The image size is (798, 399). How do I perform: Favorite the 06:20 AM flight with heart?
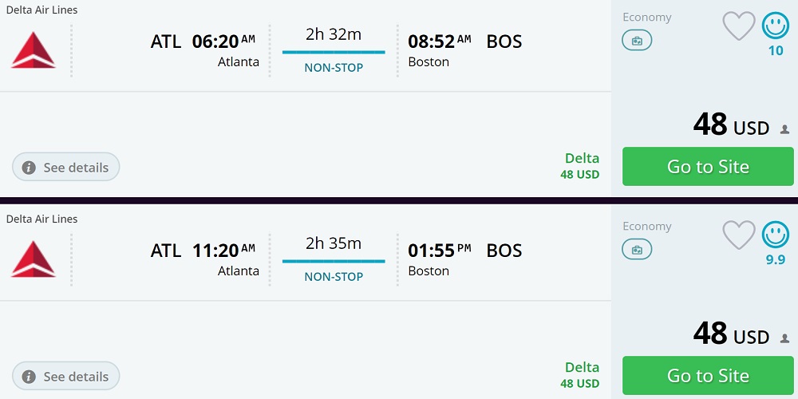(738, 26)
